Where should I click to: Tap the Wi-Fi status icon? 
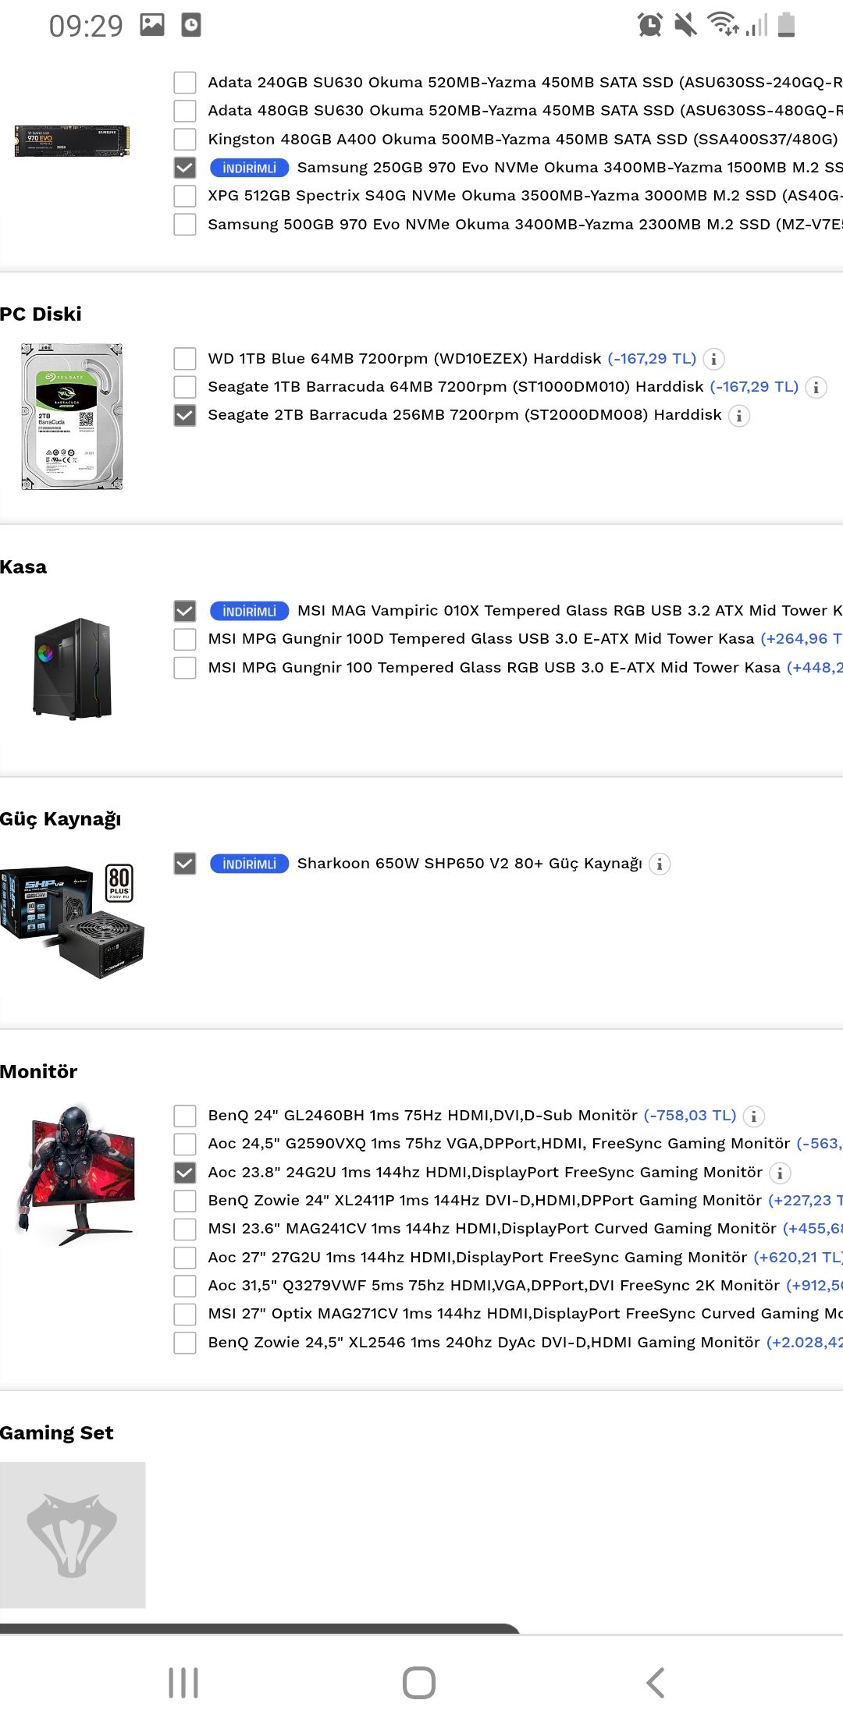722,25
